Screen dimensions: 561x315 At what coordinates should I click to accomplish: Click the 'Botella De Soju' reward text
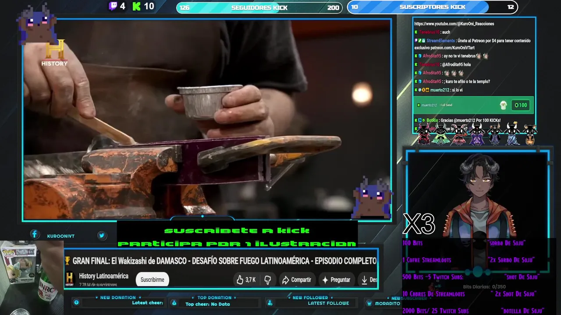(522, 311)
